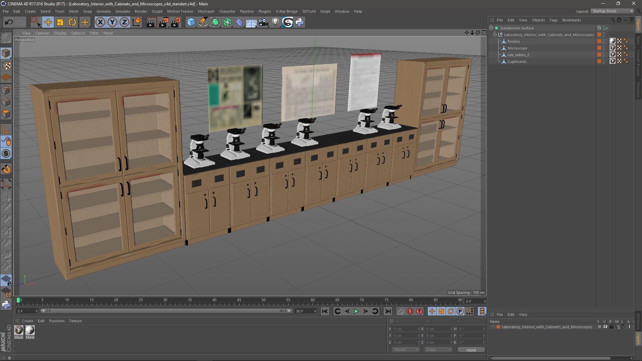Open the Scale mode dropdown
Screen dimensions: 642x361
pyautogui.click(x=438, y=350)
